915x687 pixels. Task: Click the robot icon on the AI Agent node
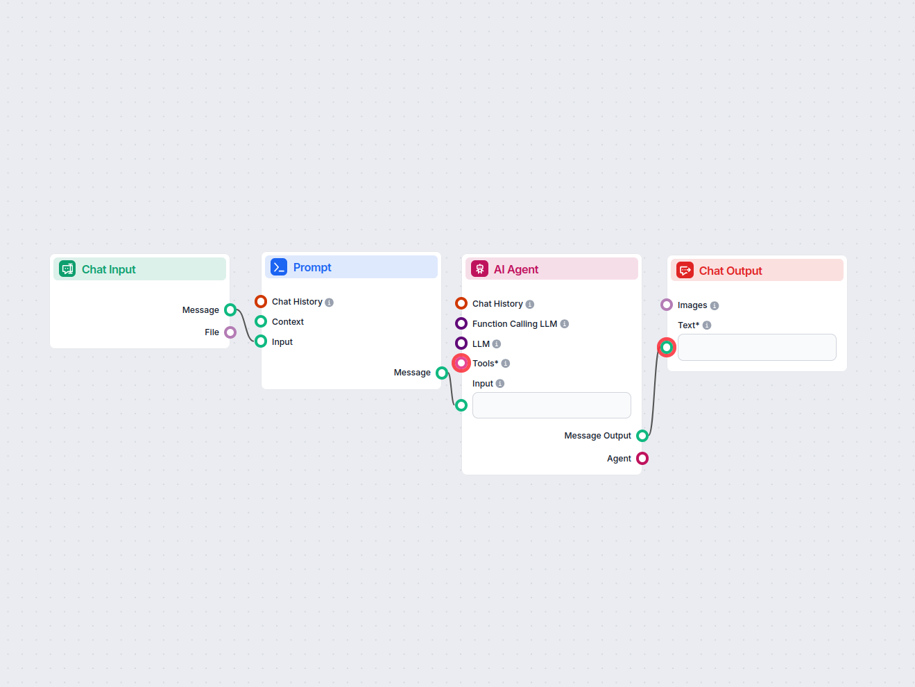point(479,269)
